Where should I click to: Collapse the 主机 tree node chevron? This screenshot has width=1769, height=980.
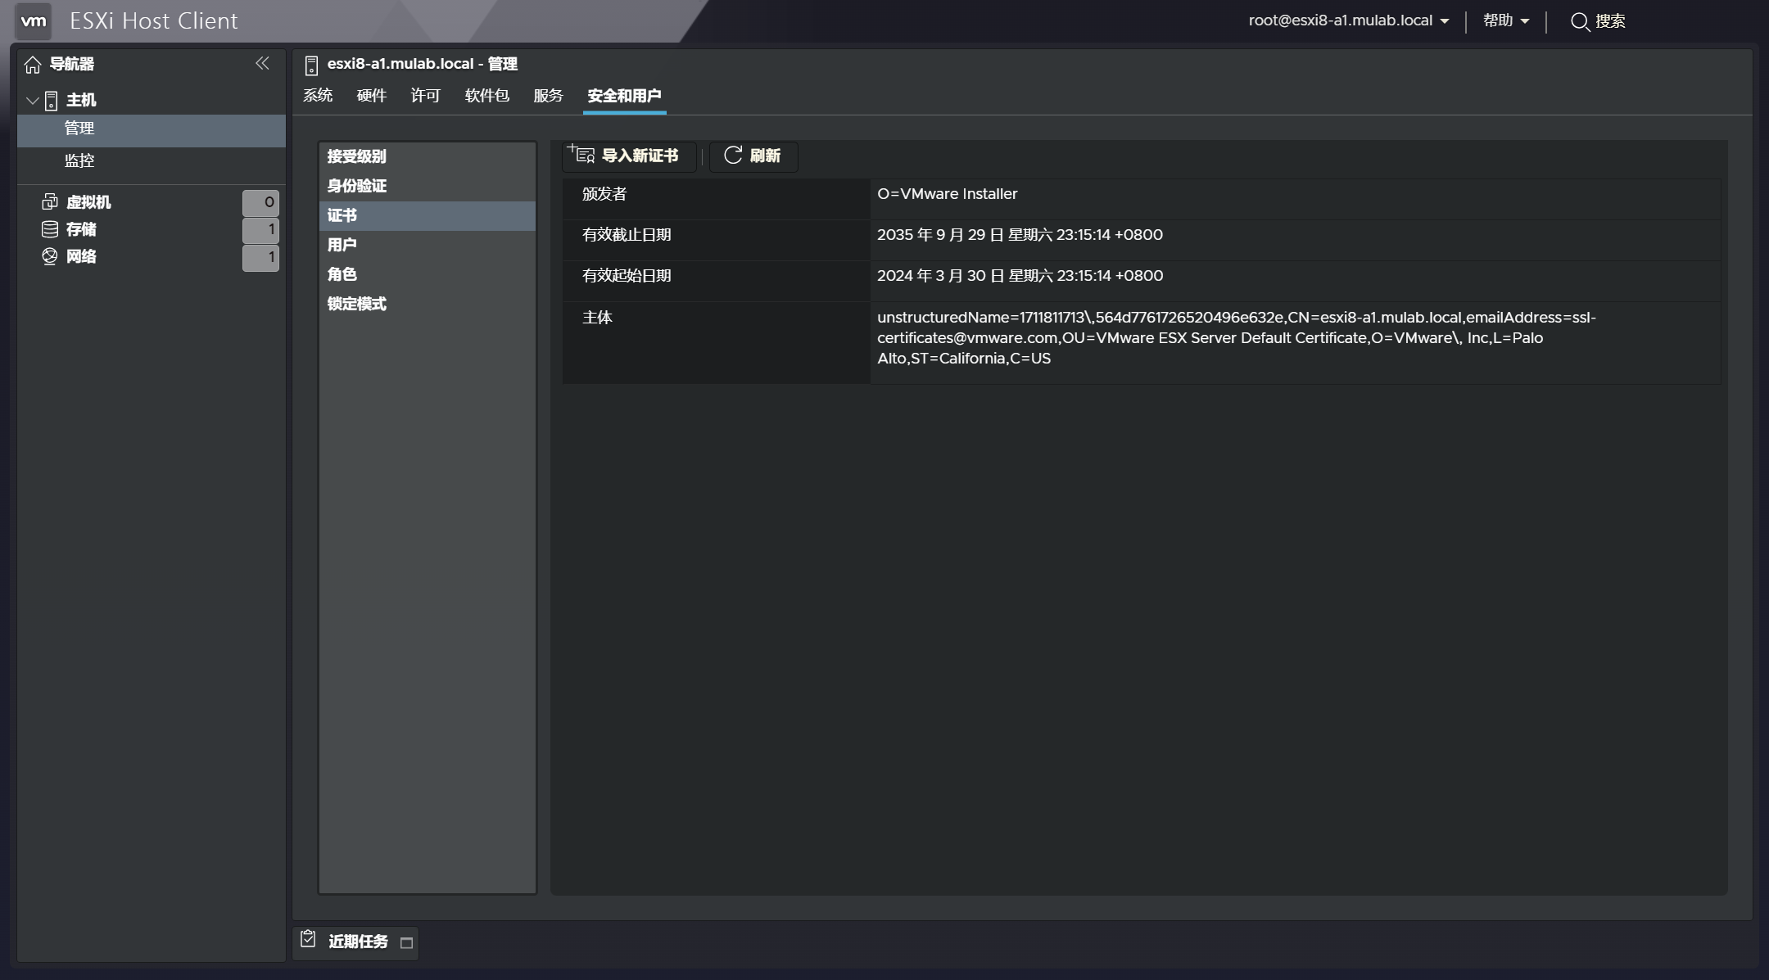33,101
